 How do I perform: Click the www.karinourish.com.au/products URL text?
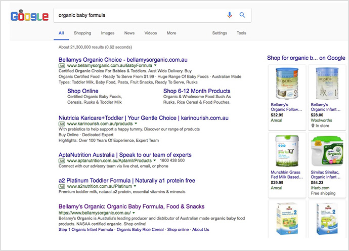(x=100, y=123)
